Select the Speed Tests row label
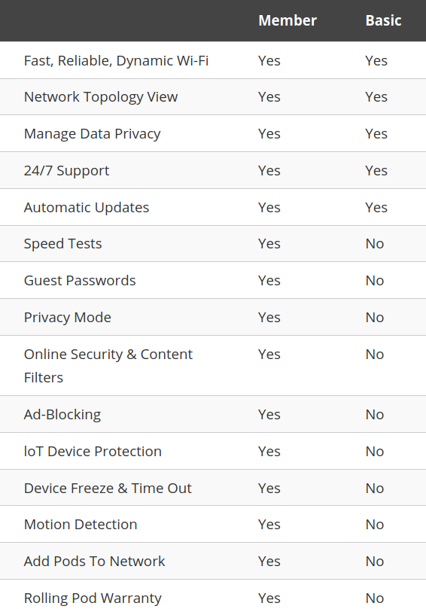 pos(63,244)
